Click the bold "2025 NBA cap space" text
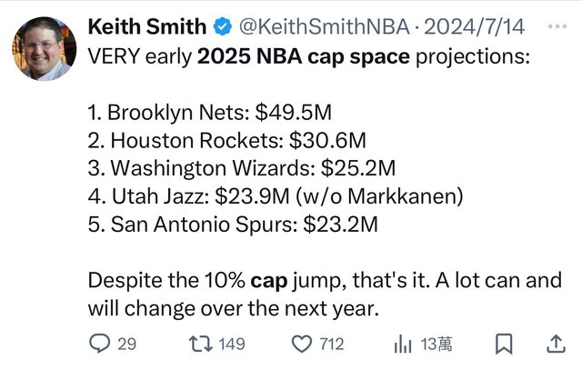This screenshot has height=370, width=582. (305, 55)
